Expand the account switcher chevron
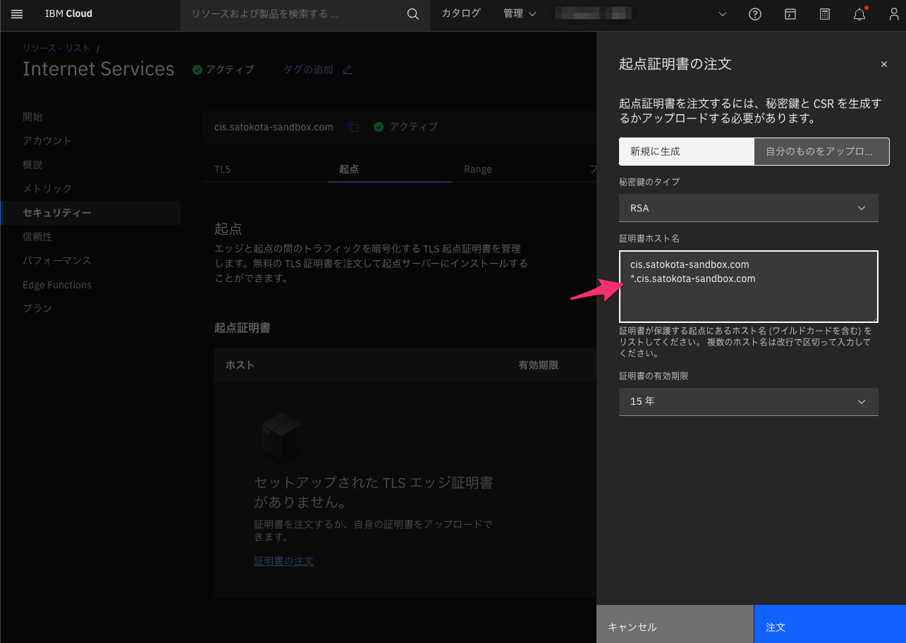906x643 pixels. (x=721, y=14)
